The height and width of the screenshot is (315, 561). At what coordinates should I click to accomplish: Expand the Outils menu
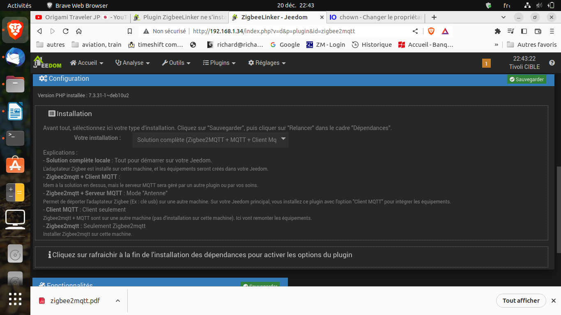coord(177,63)
